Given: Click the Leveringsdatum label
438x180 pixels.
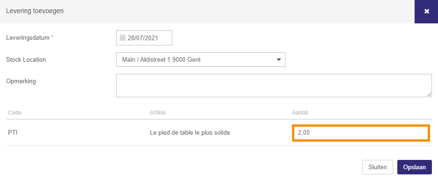Looking at the screenshot, I should point(28,37).
